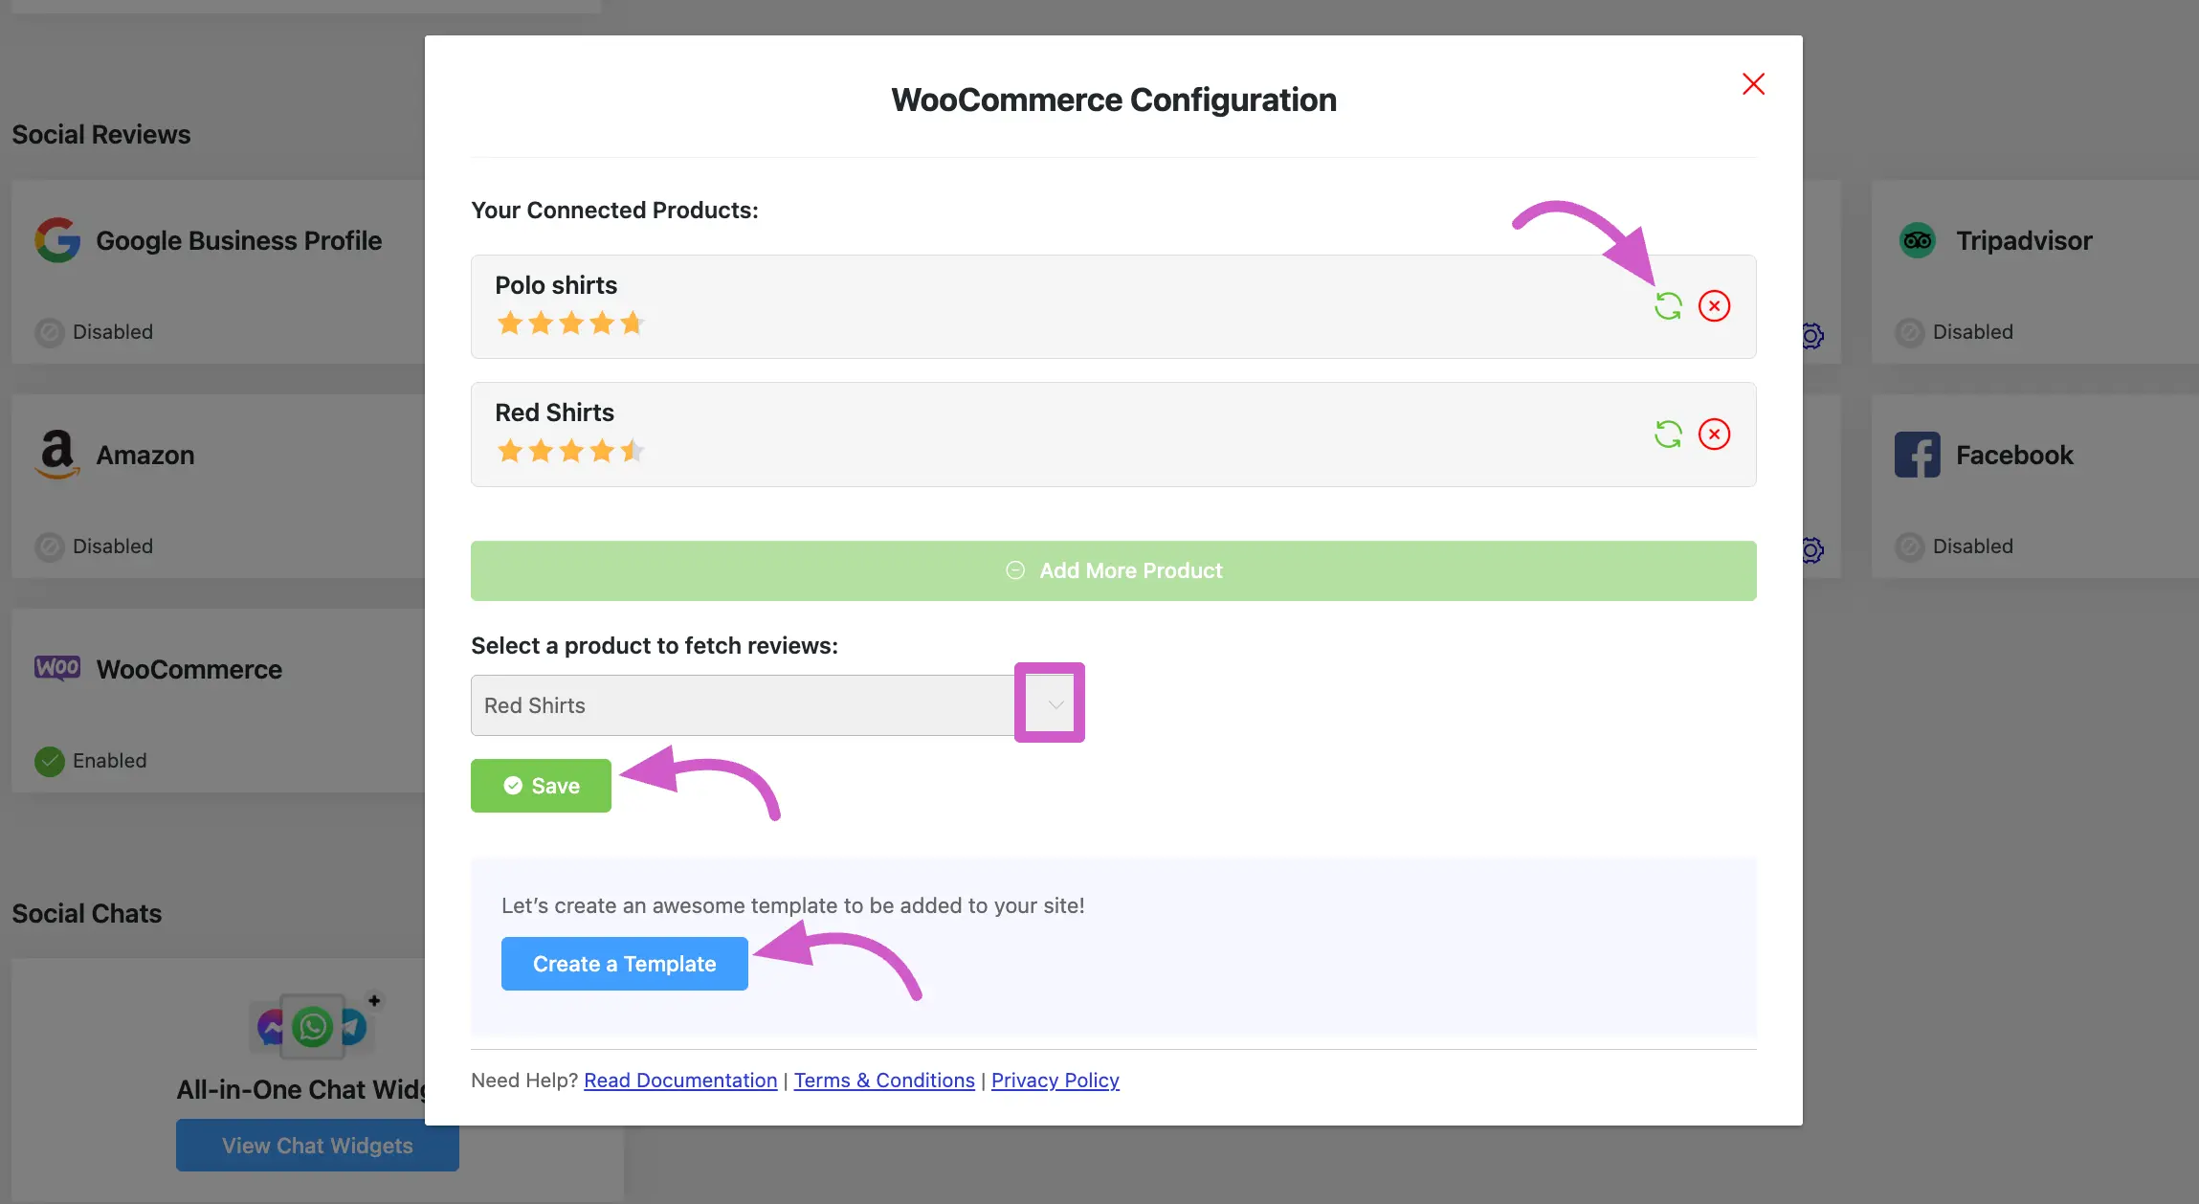2199x1204 pixels.
Task: Click the Create a Template button
Action: [624, 964]
